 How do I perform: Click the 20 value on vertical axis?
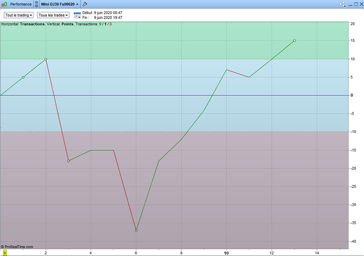[x=353, y=24]
